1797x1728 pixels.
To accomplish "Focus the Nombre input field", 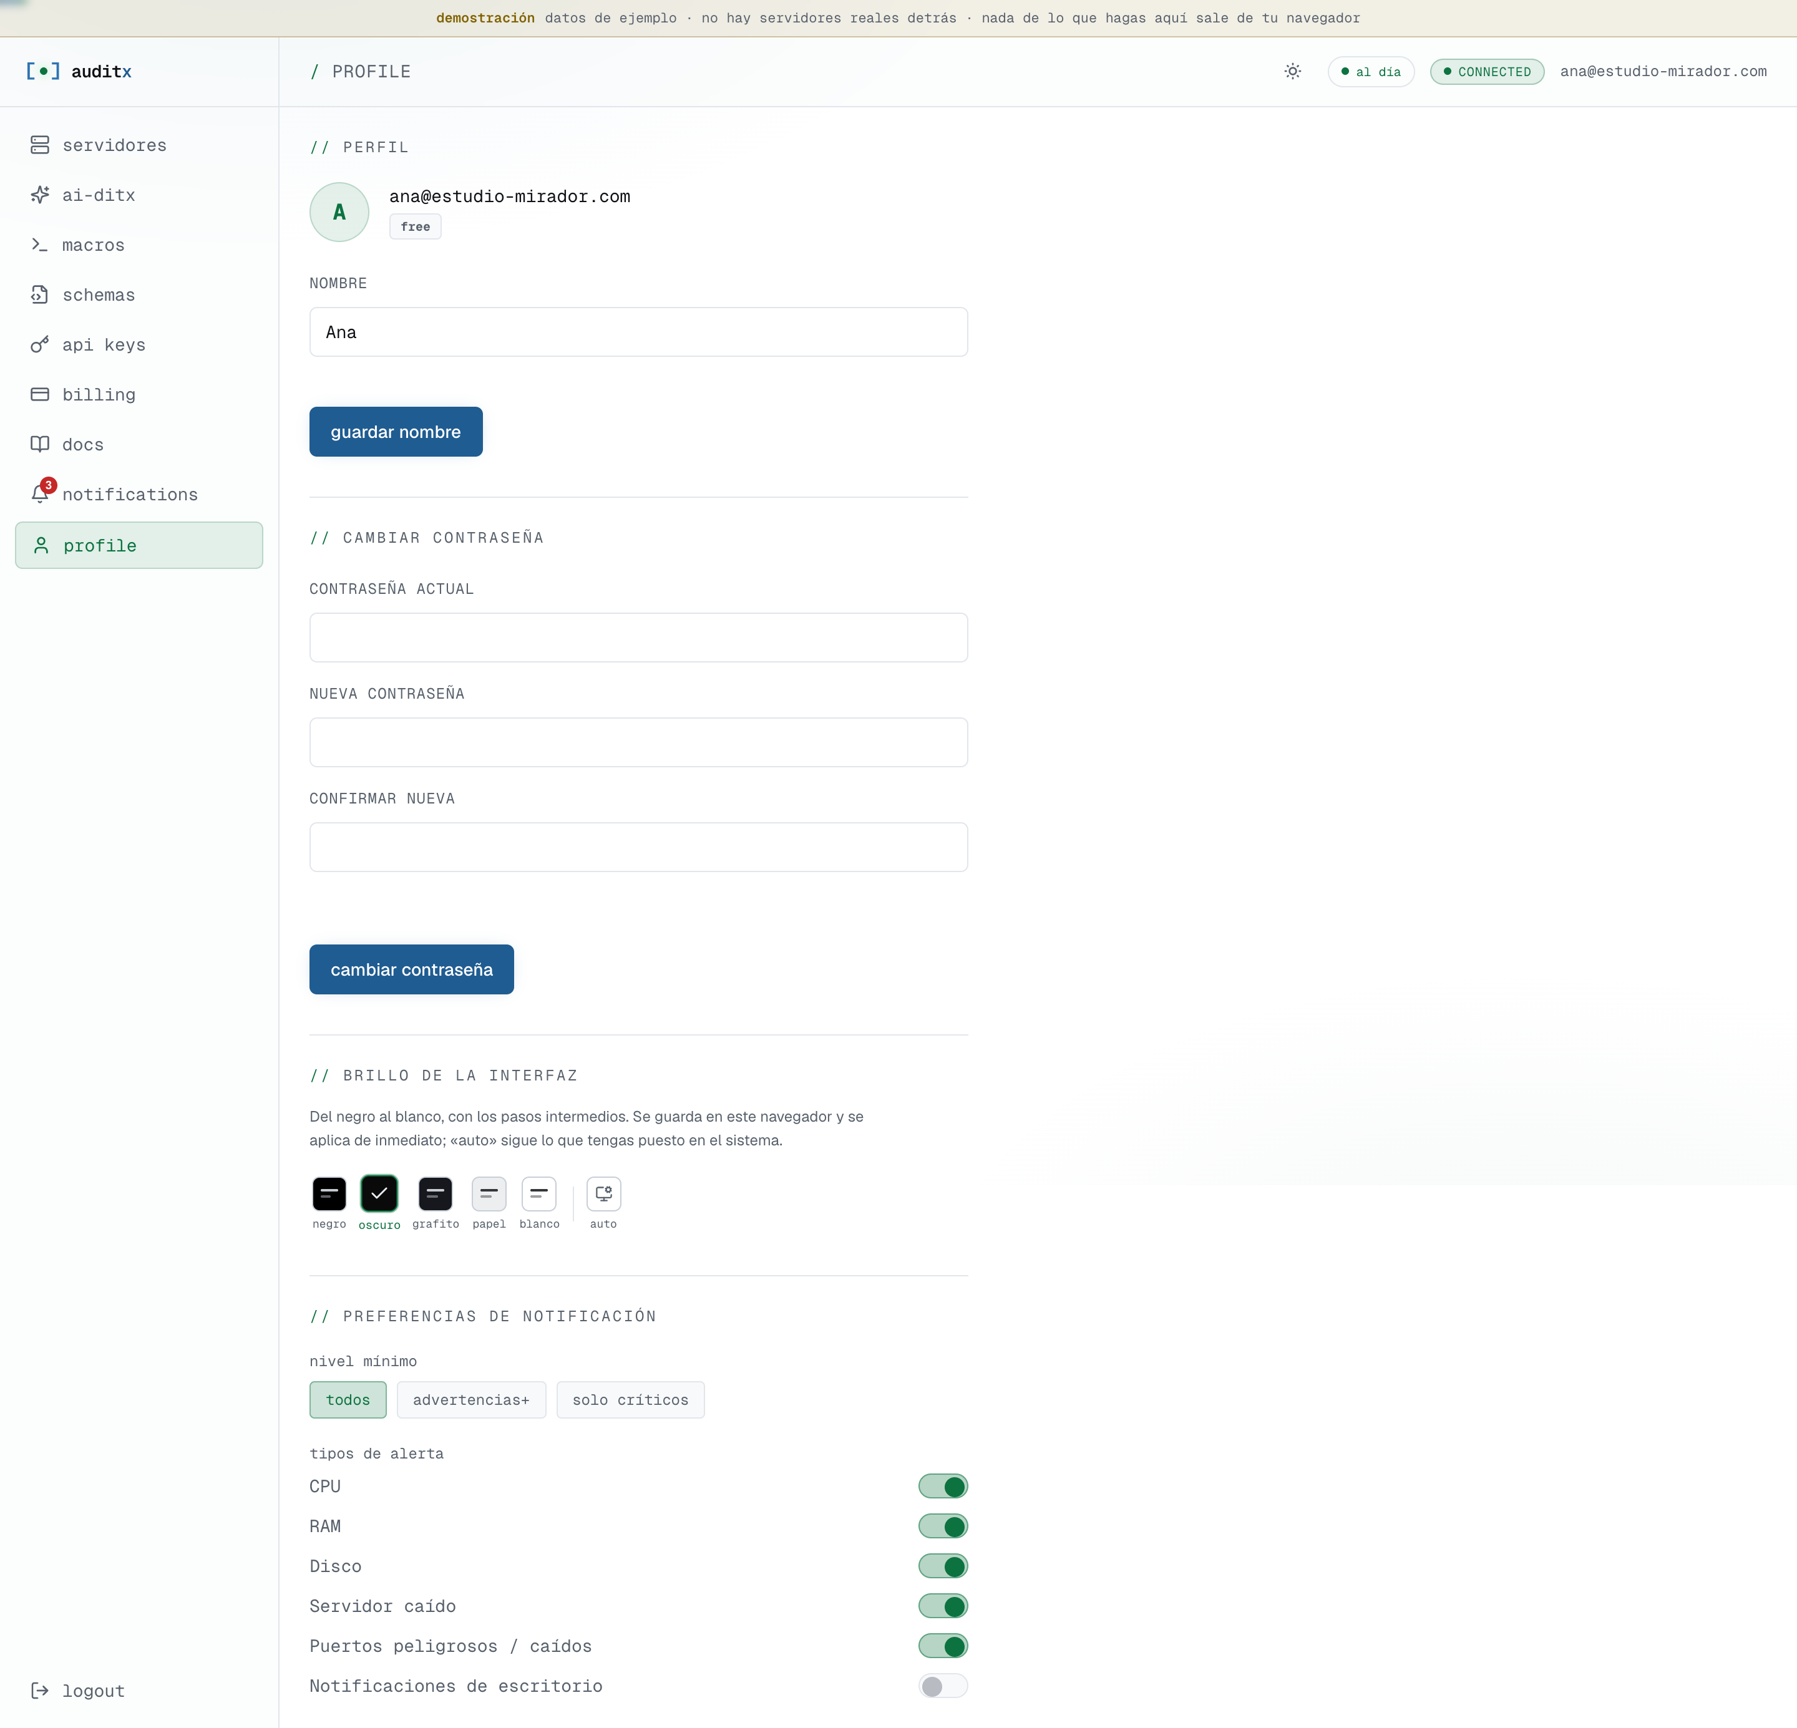I will 638,332.
